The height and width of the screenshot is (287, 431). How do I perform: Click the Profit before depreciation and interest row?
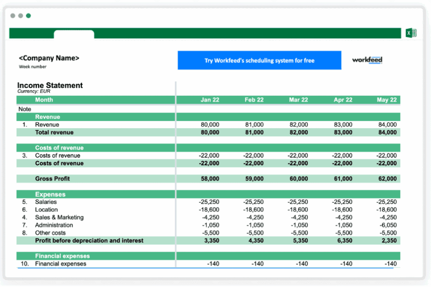89,241
